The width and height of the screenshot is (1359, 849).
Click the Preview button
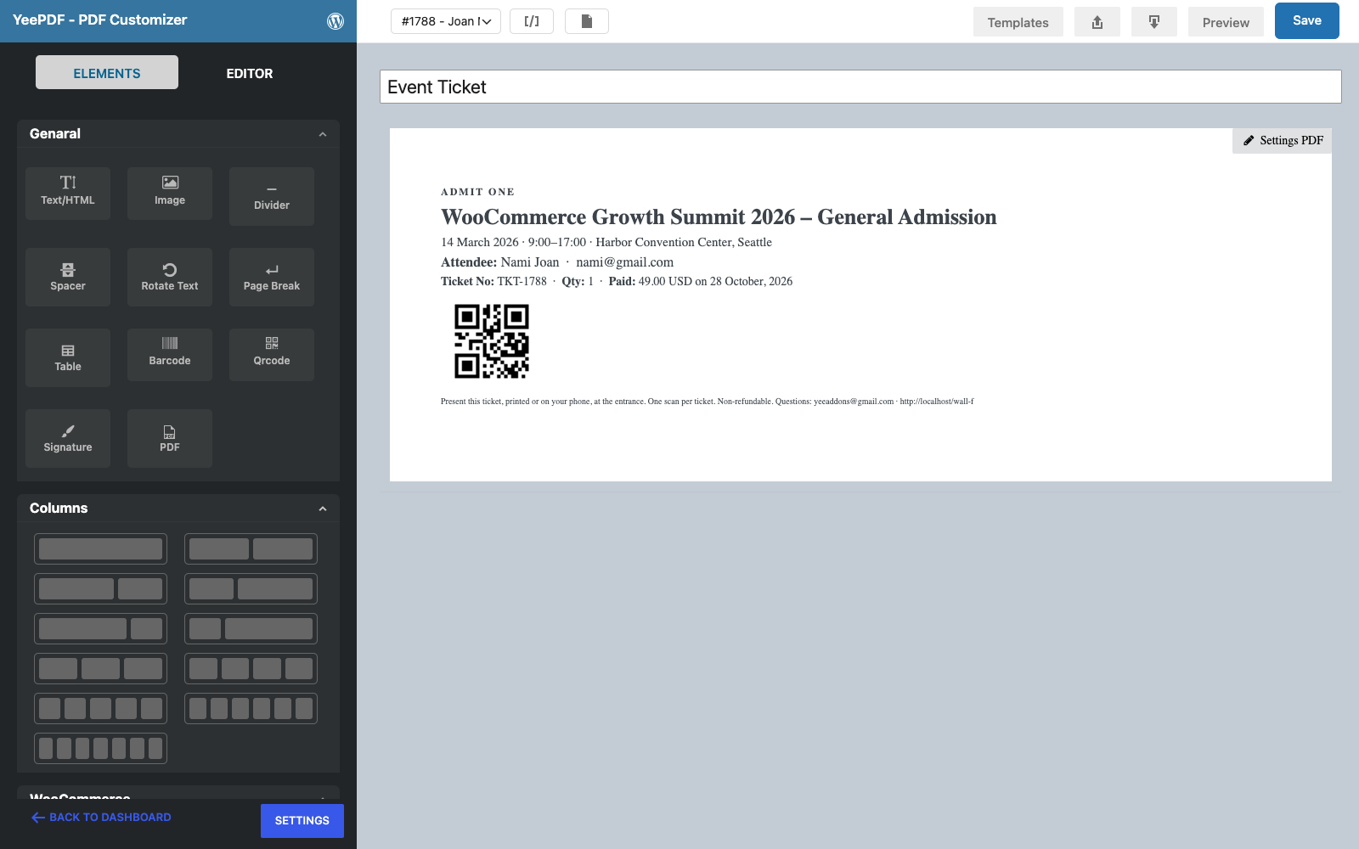click(x=1226, y=22)
